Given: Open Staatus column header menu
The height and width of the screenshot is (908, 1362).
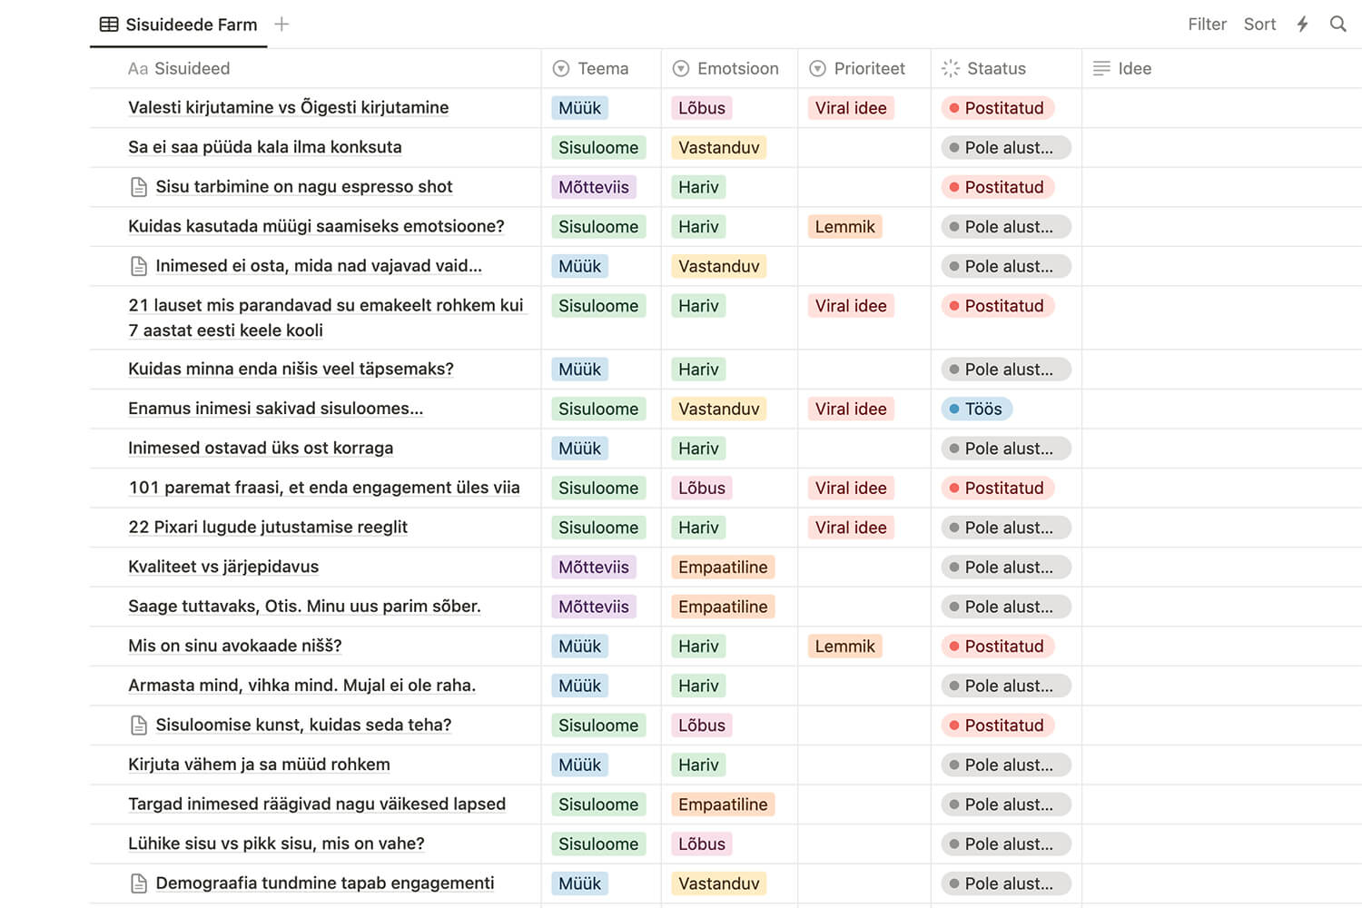Looking at the screenshot, I should [x=1006, y=69].
